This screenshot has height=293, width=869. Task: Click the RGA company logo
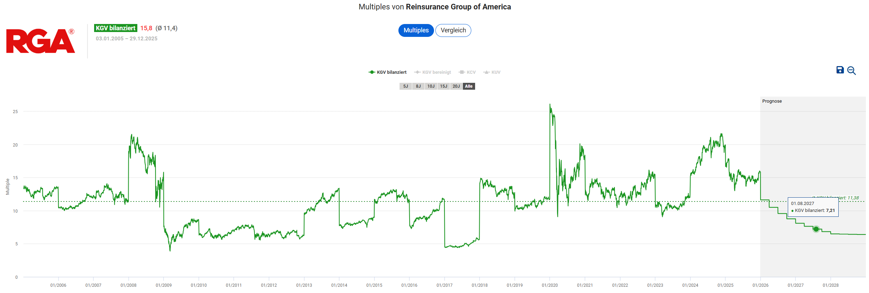[40, 41]
